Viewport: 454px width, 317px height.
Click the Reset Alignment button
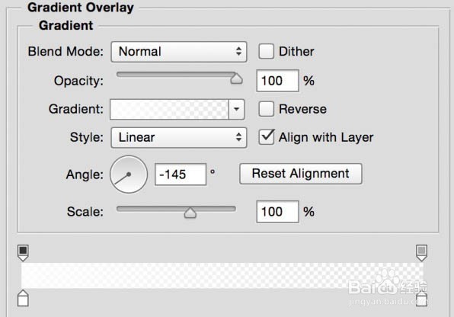click(301, 174)
